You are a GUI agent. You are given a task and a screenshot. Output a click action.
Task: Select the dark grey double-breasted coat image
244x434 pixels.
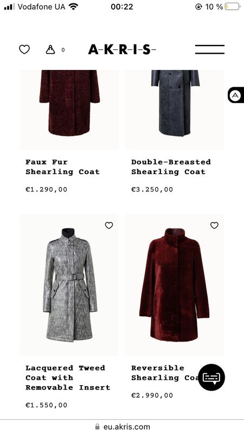175,110
